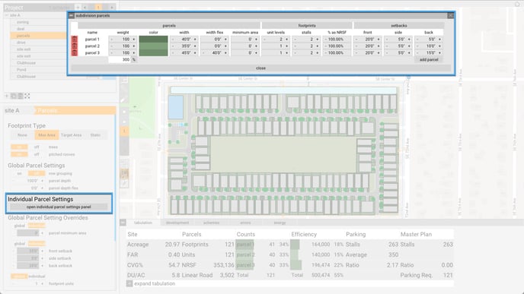
Task: Click the expand tabulation minus icon
Action: 129,283
